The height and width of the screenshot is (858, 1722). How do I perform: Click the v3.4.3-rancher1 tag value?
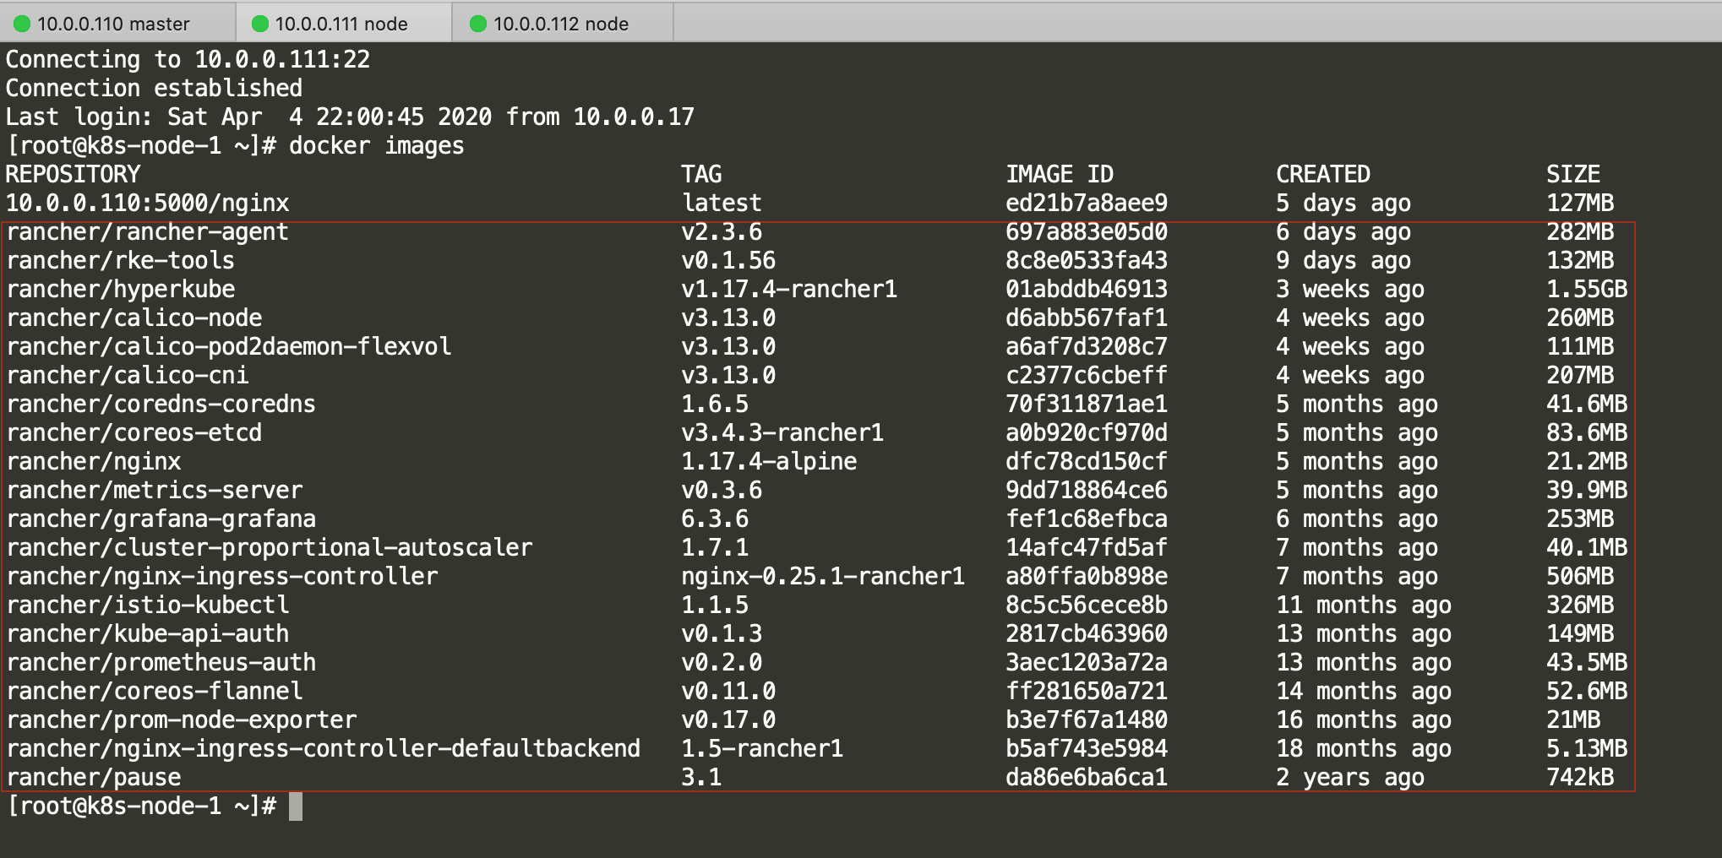click(782, 433)
